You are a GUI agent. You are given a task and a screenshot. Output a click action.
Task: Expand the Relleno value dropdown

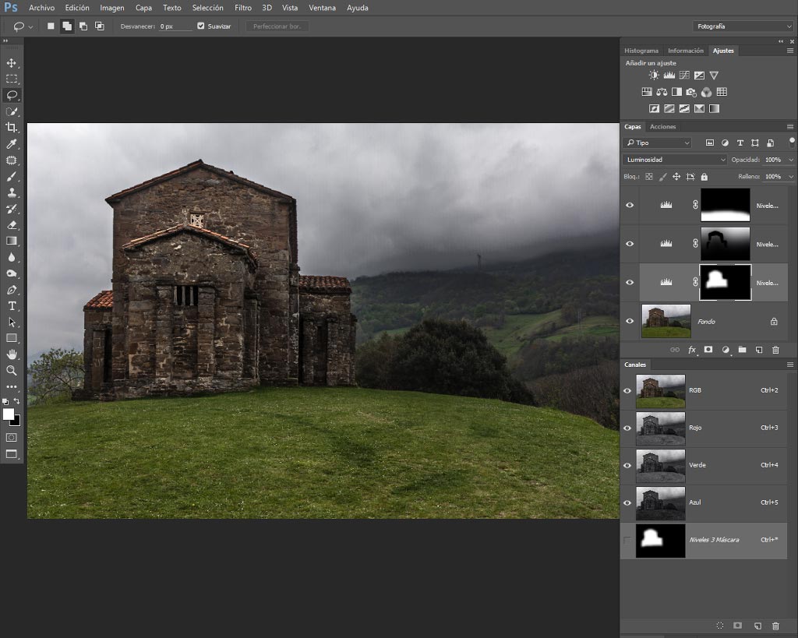(791, 177)
